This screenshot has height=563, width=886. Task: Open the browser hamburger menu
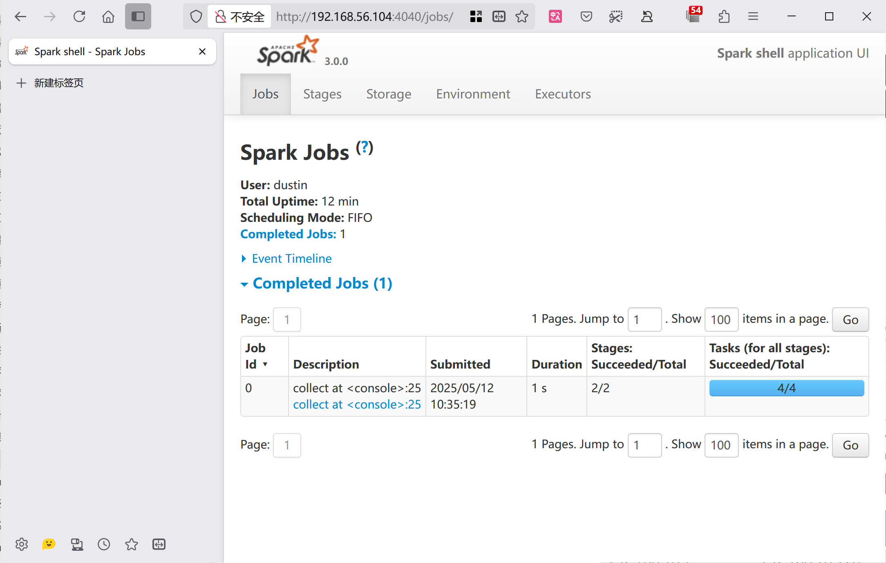coord(753,17)
